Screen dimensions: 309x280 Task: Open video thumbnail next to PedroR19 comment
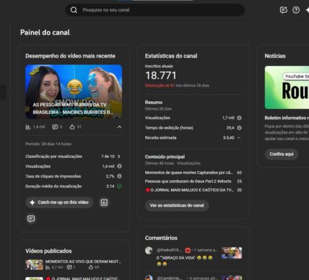click(x=231, y=253)
